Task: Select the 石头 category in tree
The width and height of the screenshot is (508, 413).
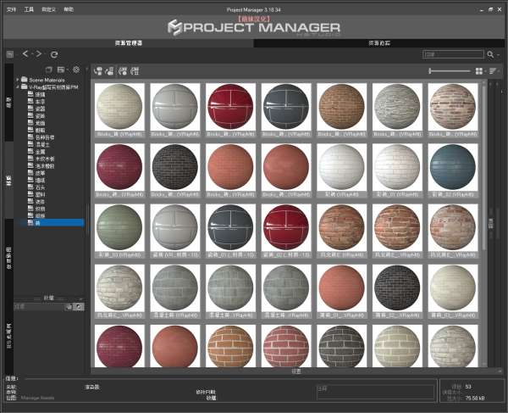Action: coord(41,187)
